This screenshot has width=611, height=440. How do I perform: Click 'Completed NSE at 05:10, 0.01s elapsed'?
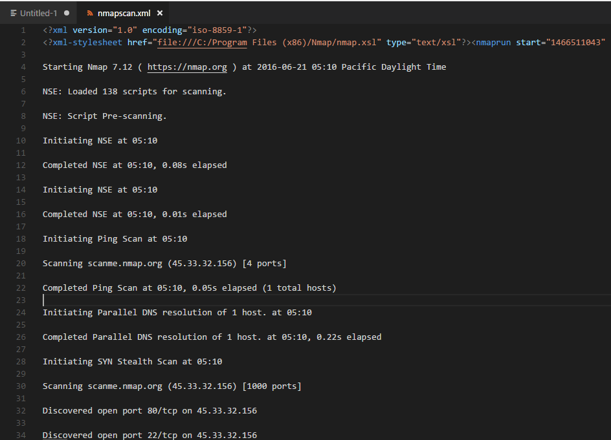tap(135, 214)
